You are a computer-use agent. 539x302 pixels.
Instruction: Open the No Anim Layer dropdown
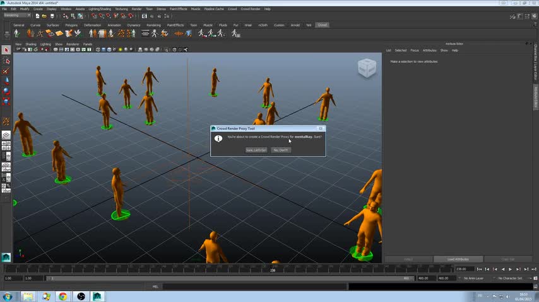click(x=475, y=278)
